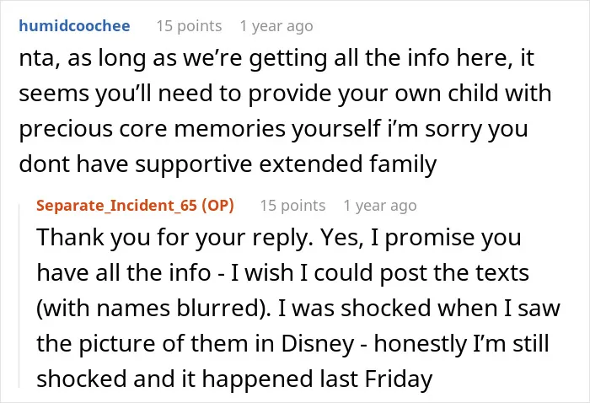
Task: Click the line starting 'nta, as long as'
Action: click(x=276, y=58)
